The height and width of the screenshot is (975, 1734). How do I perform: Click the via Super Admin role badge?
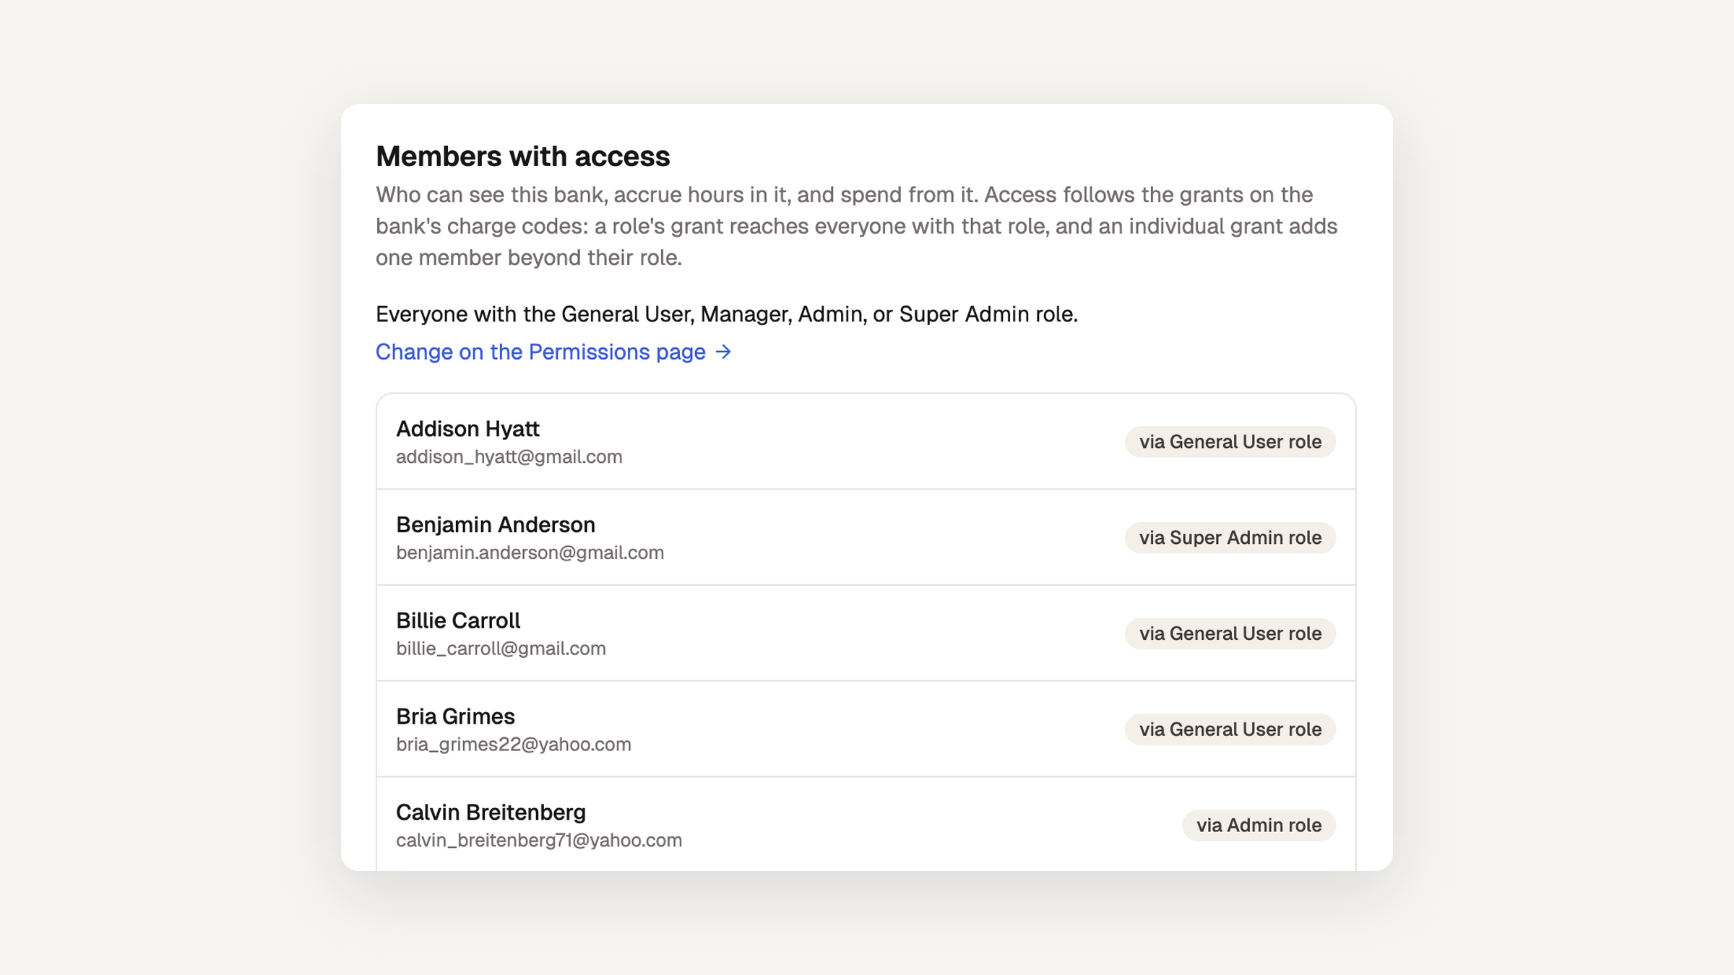1230,538
